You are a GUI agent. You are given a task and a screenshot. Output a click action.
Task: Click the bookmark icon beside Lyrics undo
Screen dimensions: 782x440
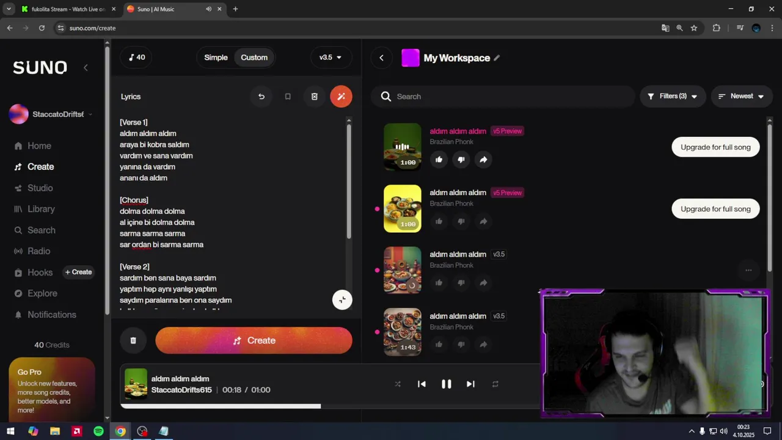tap(288, 97)
